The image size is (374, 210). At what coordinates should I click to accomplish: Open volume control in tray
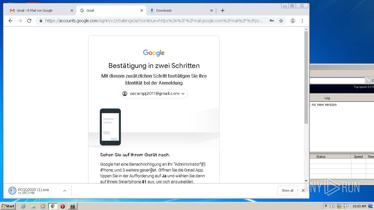point(332,206)
